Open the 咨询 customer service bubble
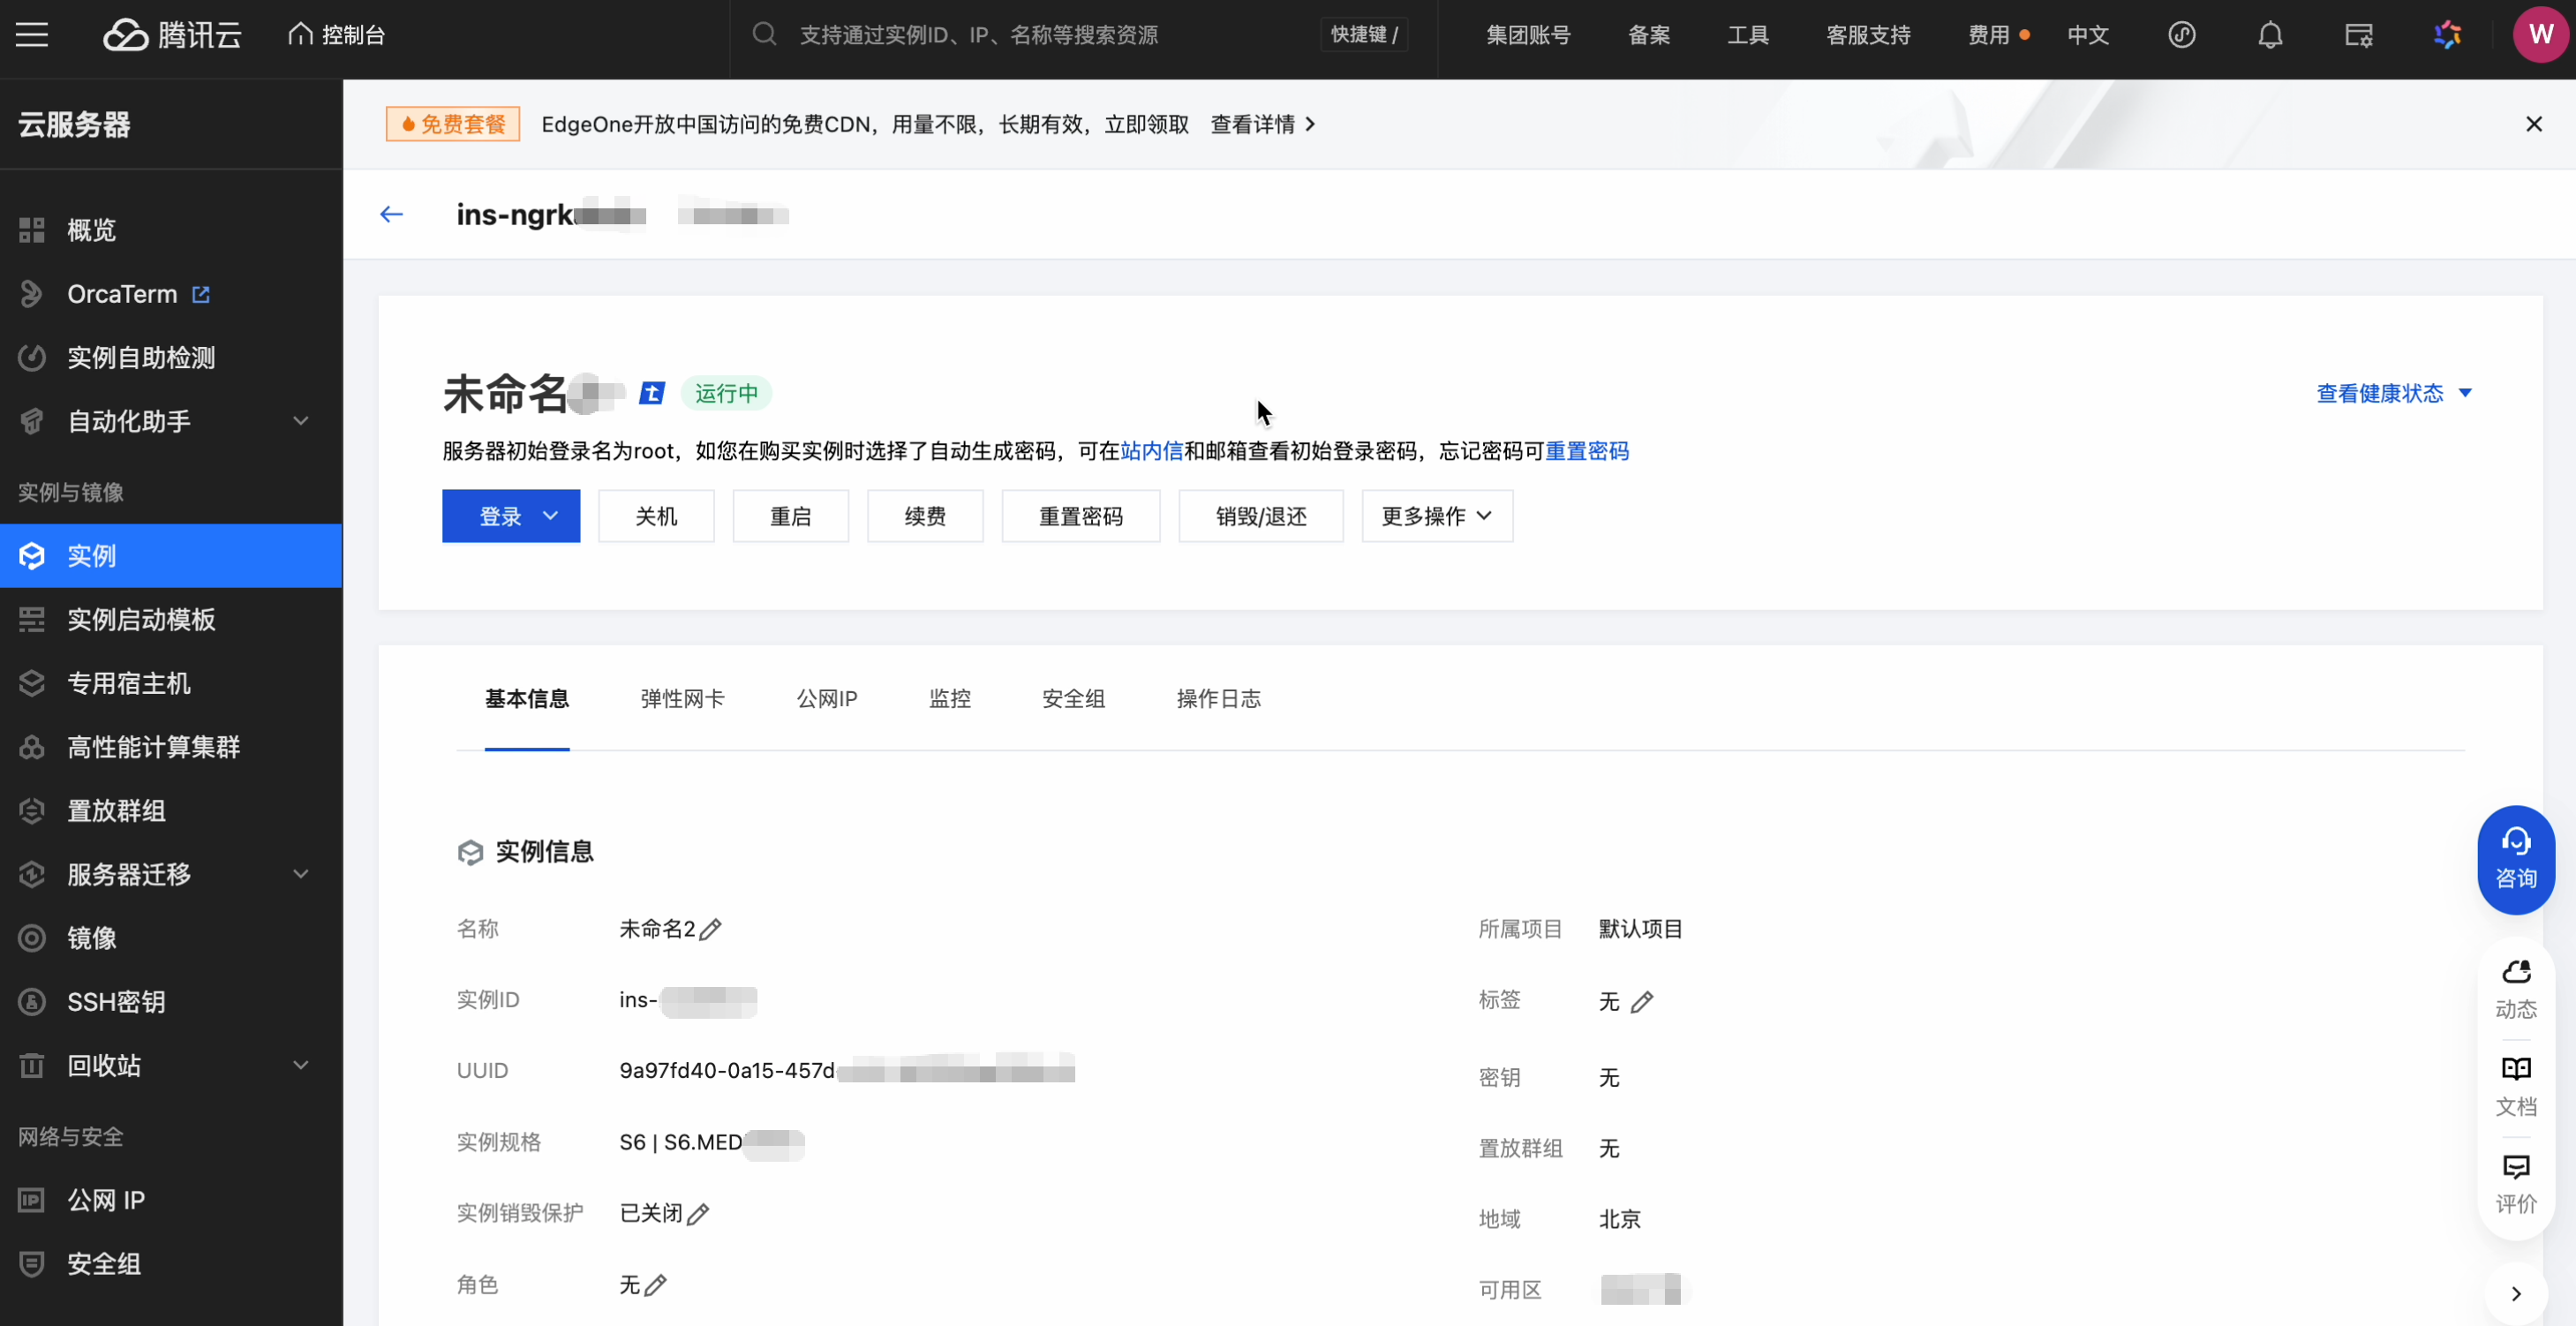This screenshot has height=1326, width=2576. (2515, 860)
